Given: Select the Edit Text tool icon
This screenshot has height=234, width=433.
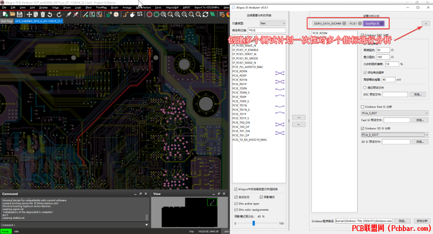Looking at the screenshot, I should coord(99,14).
